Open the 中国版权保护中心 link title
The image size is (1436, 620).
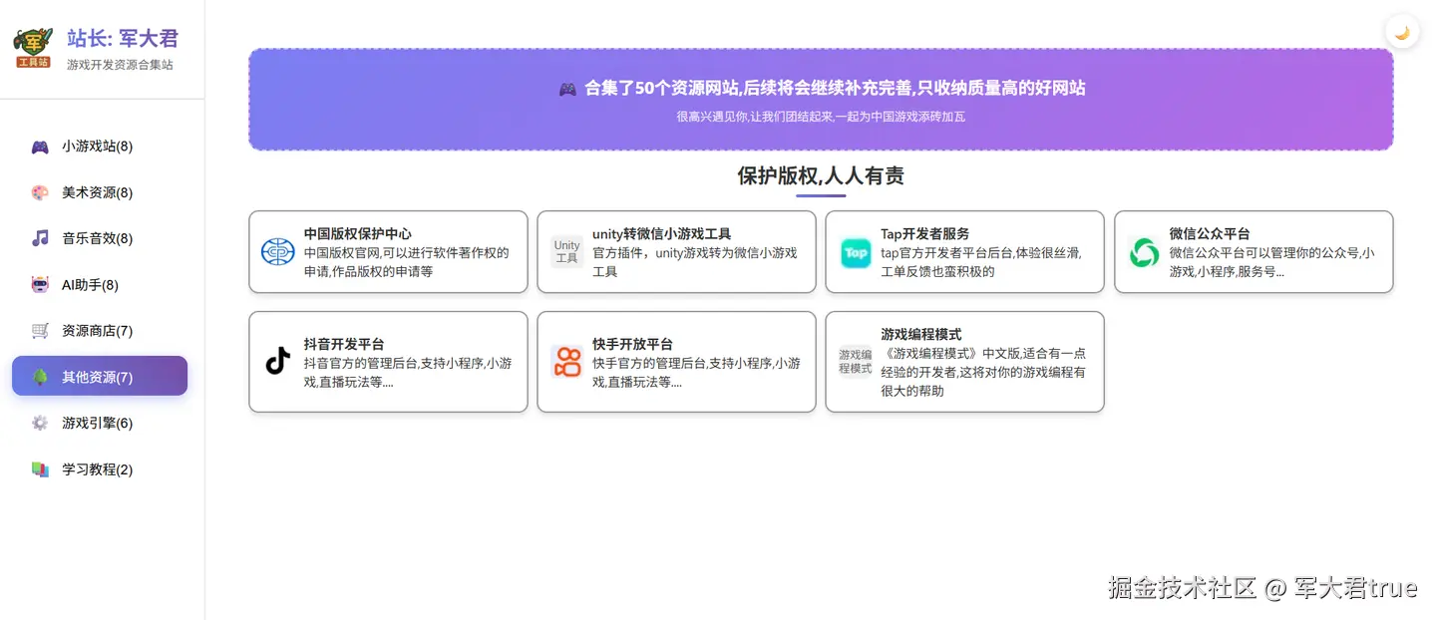(358, 233)
